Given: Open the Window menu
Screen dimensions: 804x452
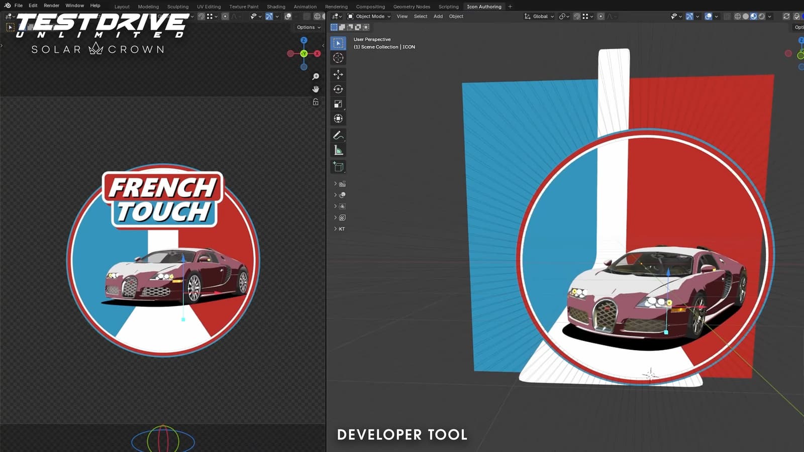Looking at the screenshot, I should pyautogui.click(x=74, y=6).
